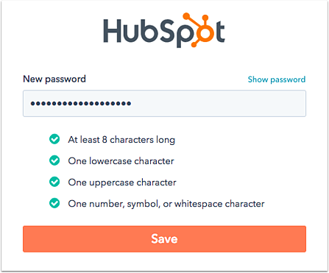Click 'One number, symbol, or whitespace character' text
The image size is (329, 273).
(166, 204)
